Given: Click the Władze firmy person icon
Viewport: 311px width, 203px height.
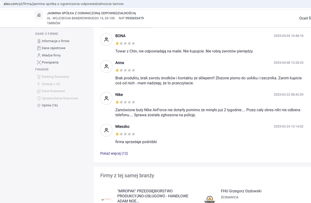Looking at the screenshot, I should pos(39,55).
